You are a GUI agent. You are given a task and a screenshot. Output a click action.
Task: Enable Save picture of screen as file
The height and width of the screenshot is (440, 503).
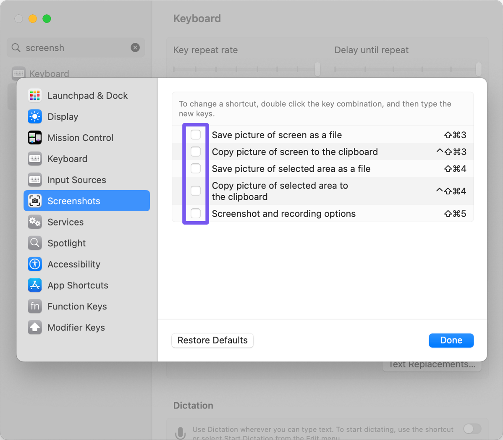pos(196,135)
